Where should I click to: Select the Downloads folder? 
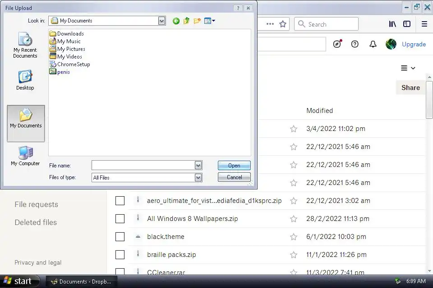pyautogui.click(x=67, y=34)
